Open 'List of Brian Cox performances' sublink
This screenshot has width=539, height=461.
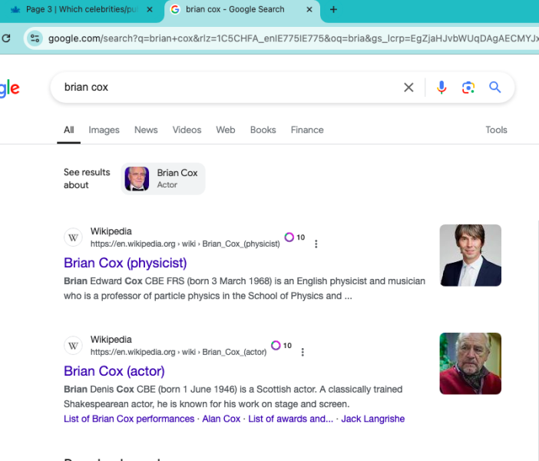click(x=129, y=419)
